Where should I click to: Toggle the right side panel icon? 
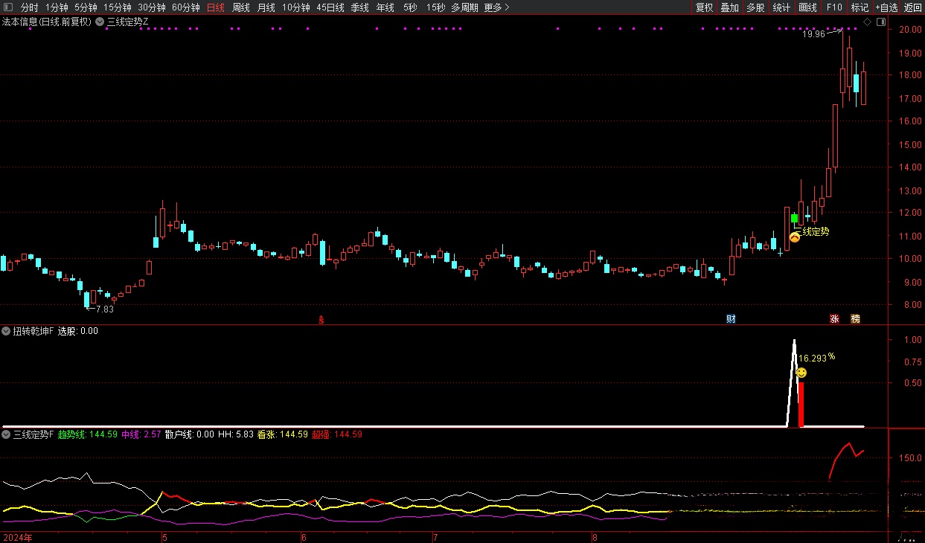coord(880,22)
